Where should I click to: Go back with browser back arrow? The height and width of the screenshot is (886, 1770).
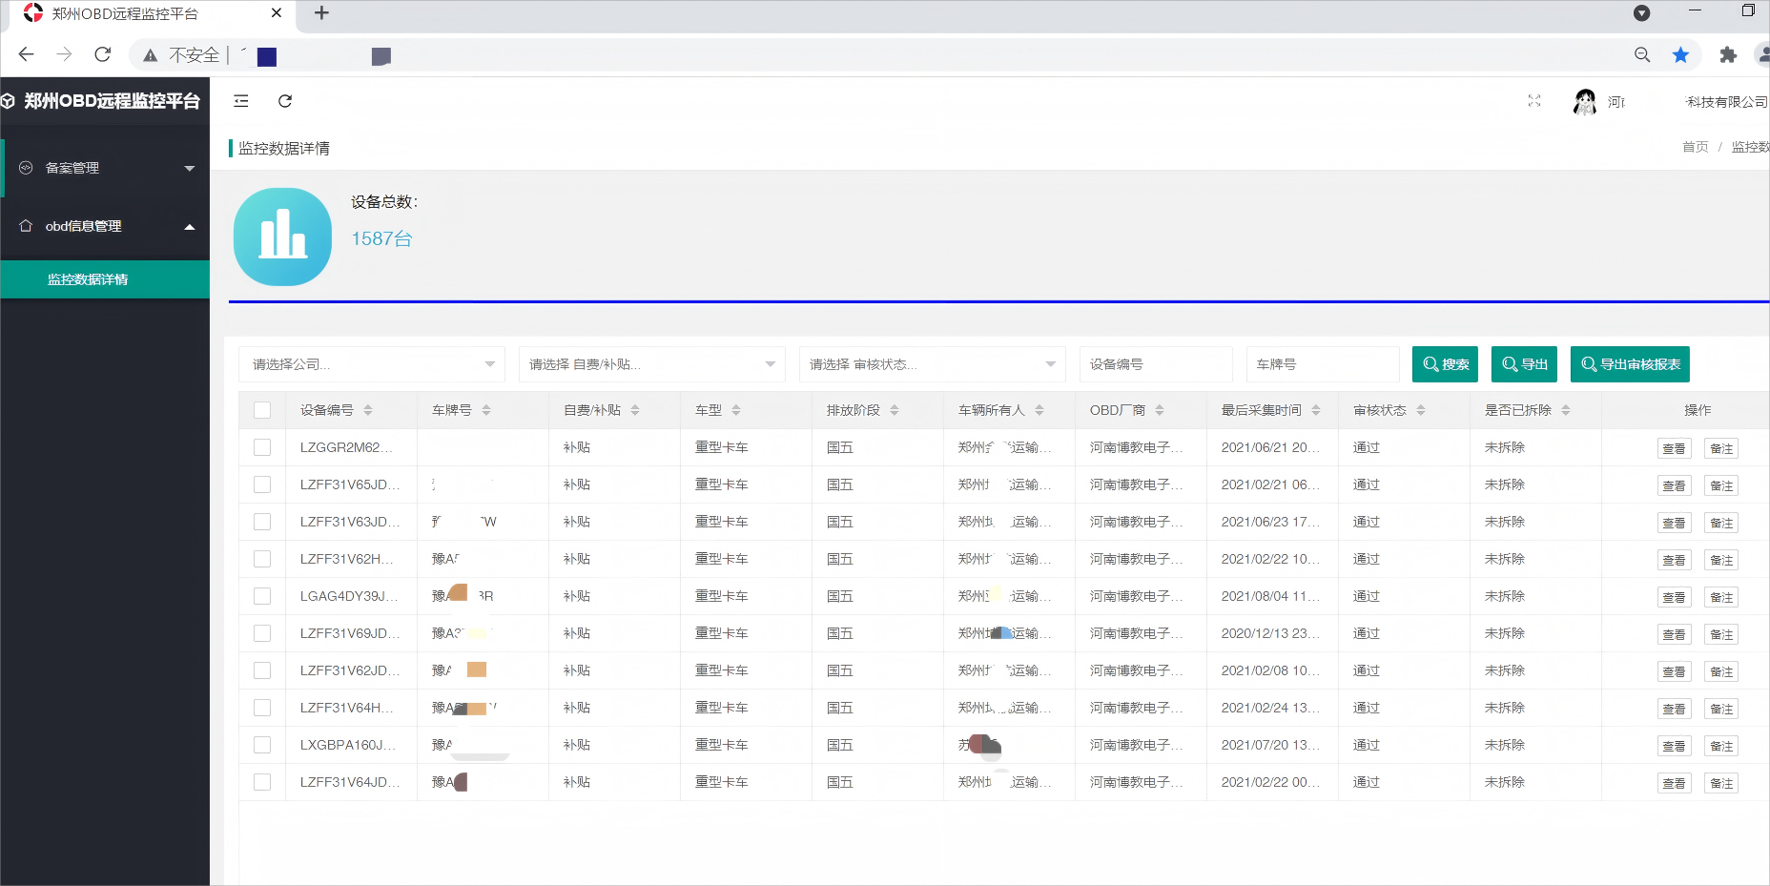pos(27,54)
